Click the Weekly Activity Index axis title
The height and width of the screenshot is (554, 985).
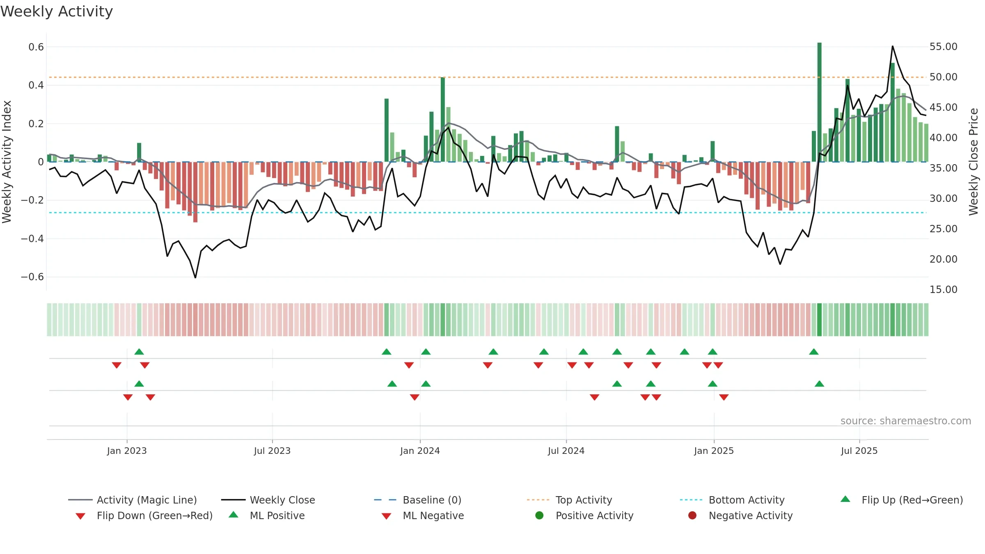(x=7, y=162)
